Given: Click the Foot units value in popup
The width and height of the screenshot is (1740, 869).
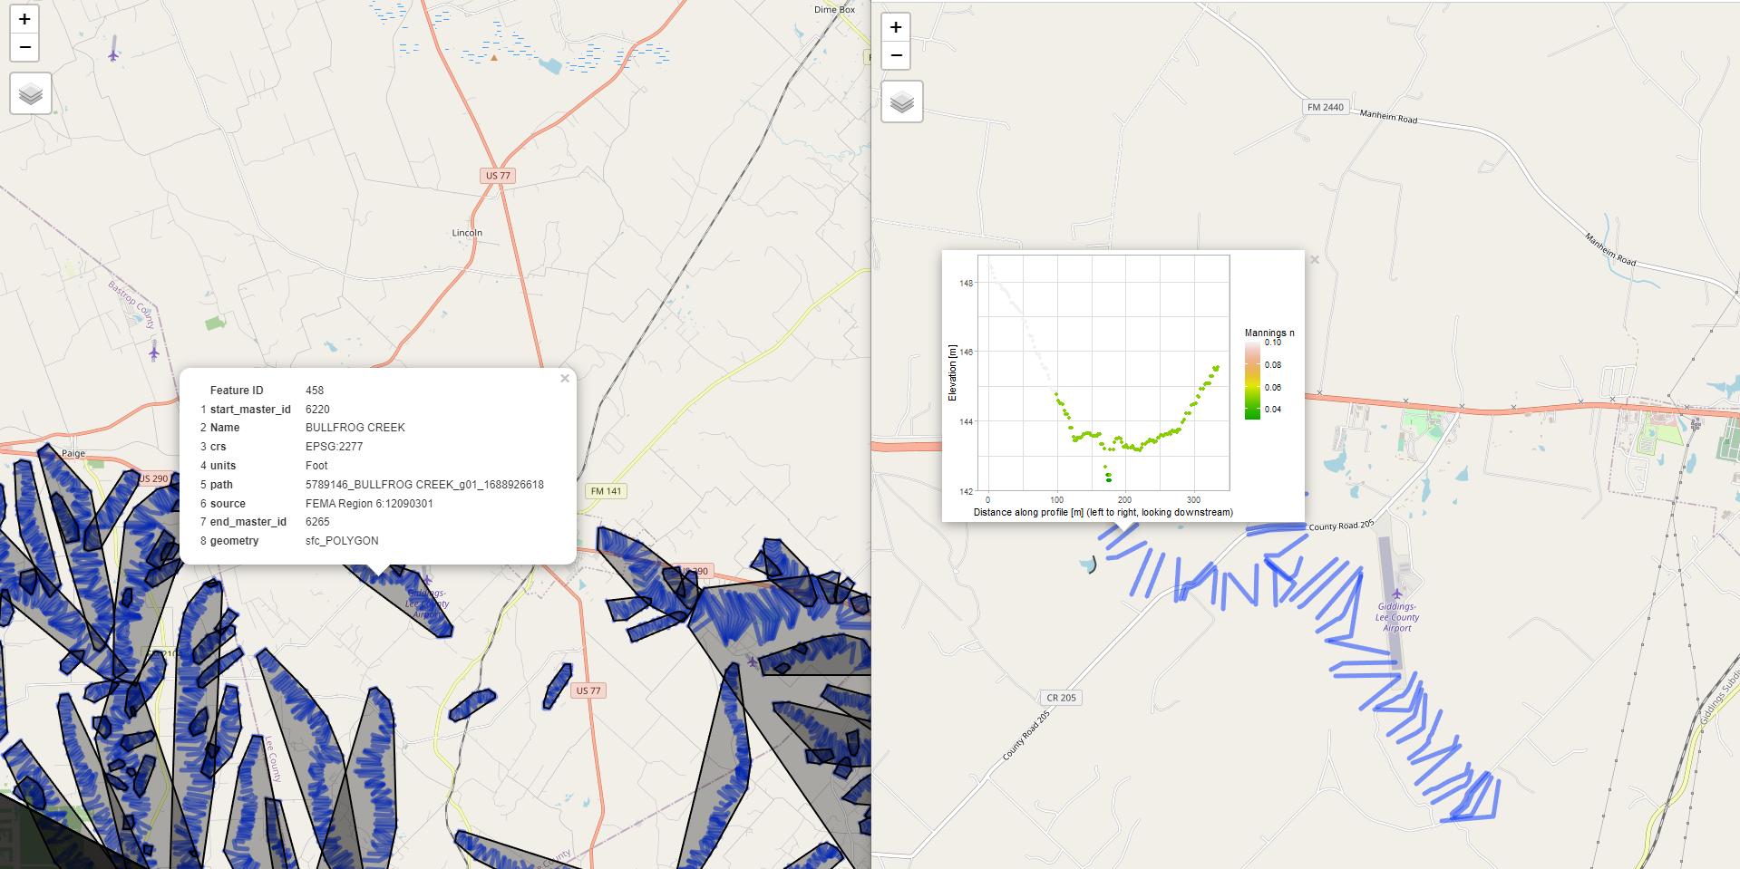Looking at the screenshot, I should pyautogui.click(x=316, y=466).
